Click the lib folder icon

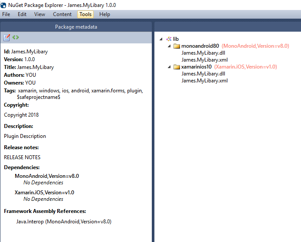(169, 39)
